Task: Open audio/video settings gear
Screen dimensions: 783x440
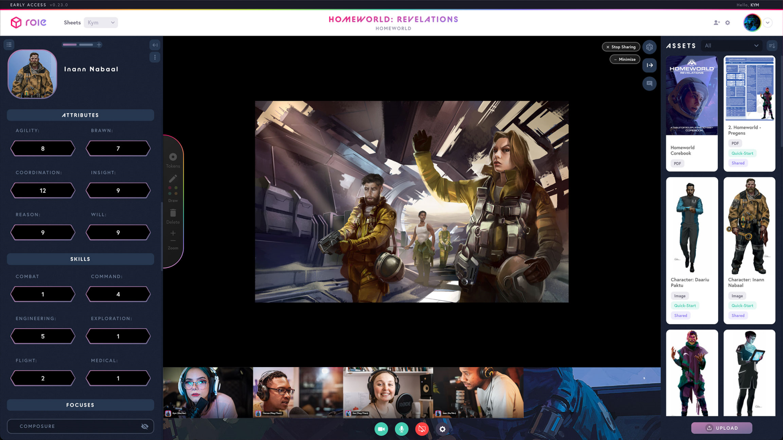Action: 442,429
